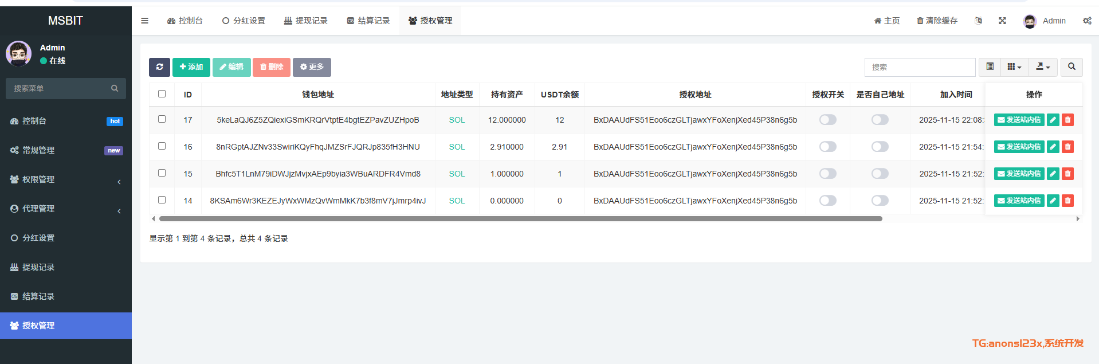Click the search magnifier button beside export
Screen dimensions: 1099x364
point(1071,67)
